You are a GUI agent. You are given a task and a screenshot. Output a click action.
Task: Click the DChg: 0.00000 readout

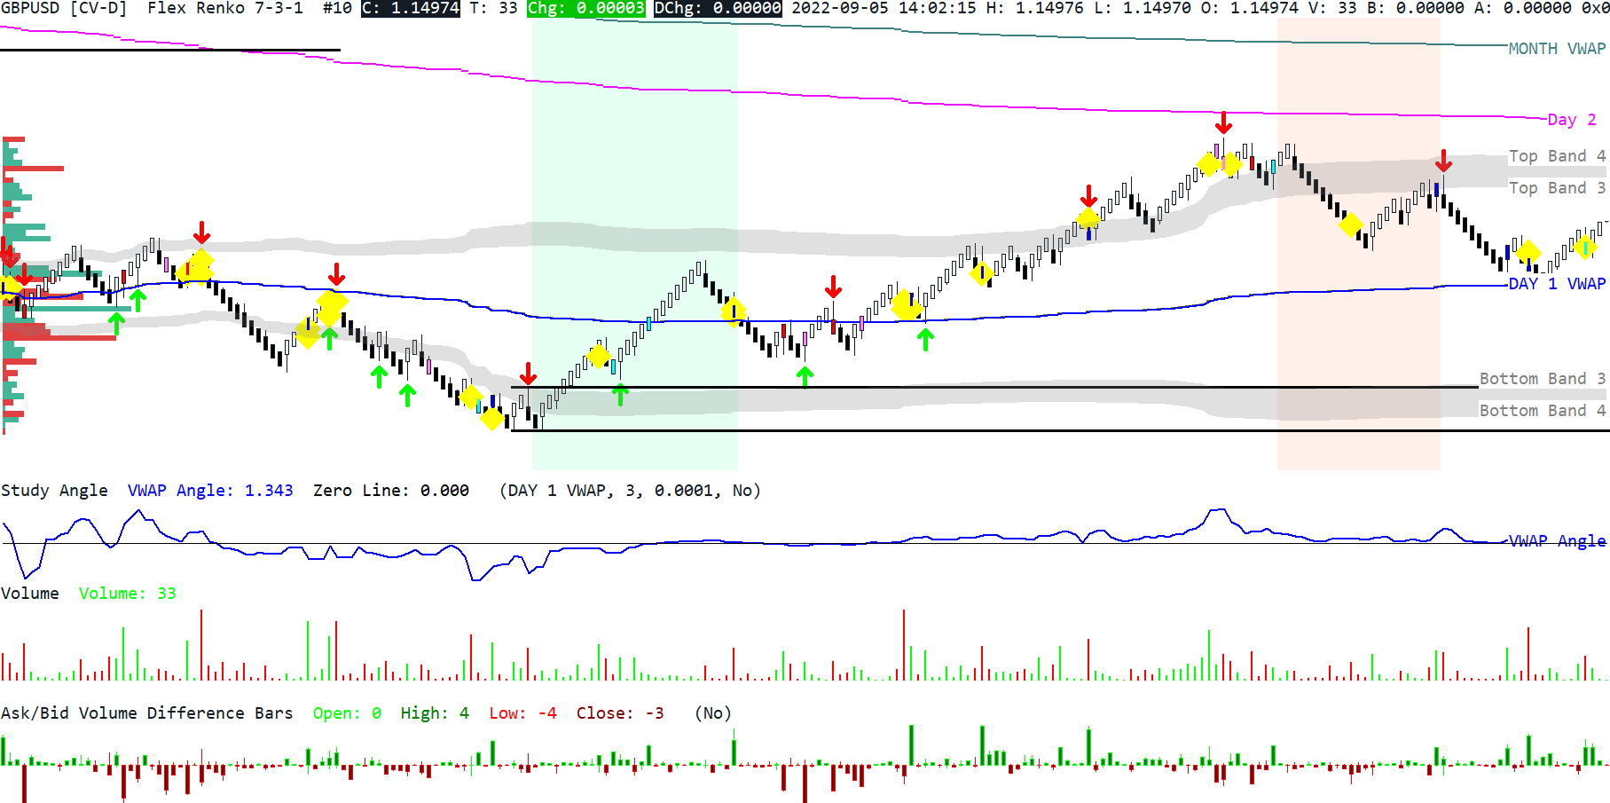tap(718, 8)
